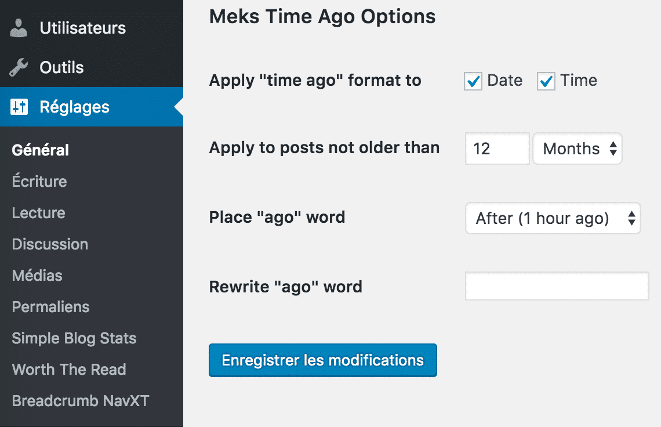661x427 pixels.
Task: Change the After (1 hour ago) selection
Action: coord(552,218)
